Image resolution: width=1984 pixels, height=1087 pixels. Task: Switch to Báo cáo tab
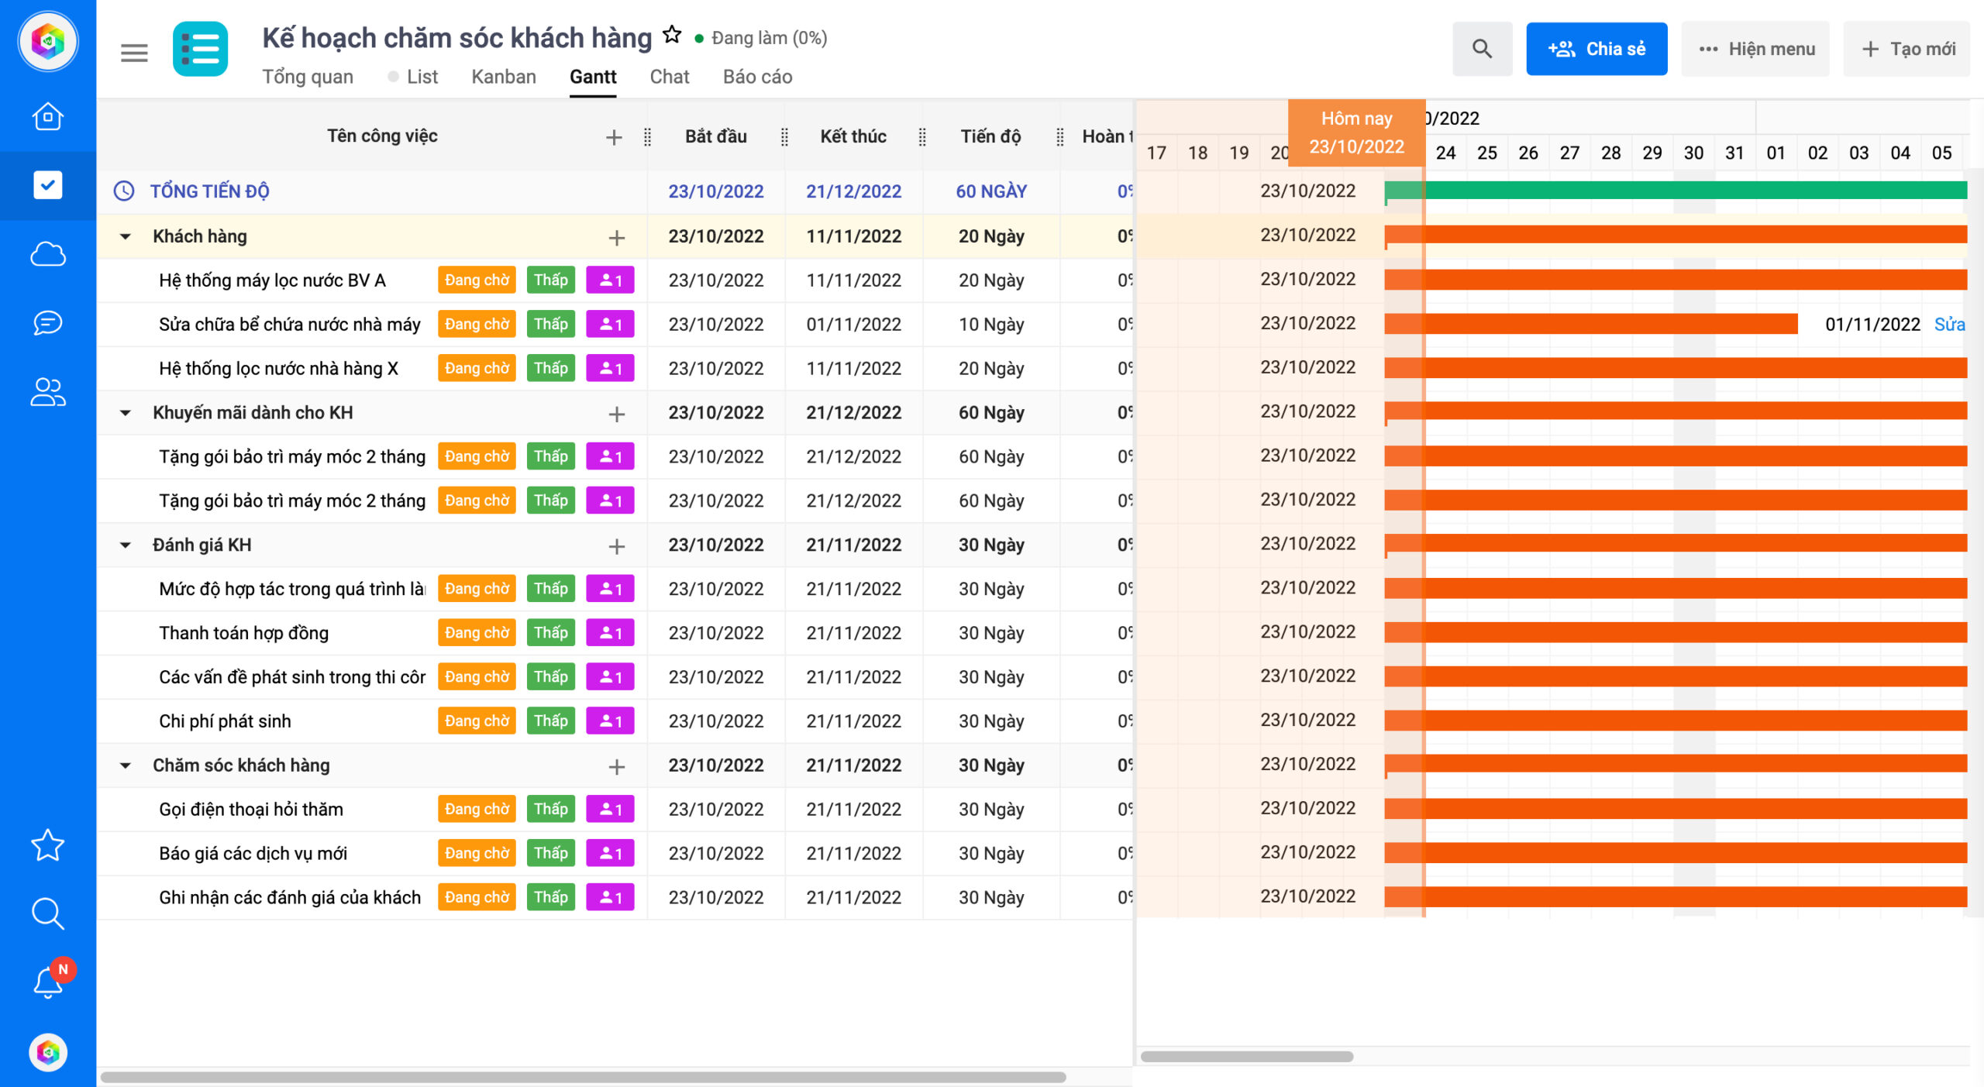click(757, 77)
